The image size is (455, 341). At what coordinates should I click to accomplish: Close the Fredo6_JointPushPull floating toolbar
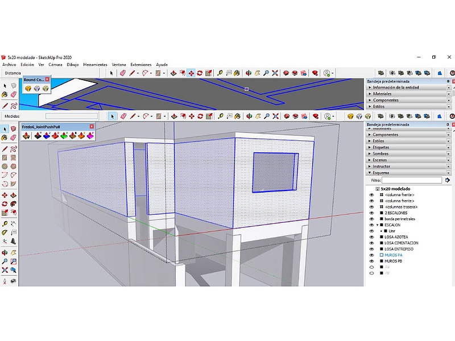[x=92, y=127]
